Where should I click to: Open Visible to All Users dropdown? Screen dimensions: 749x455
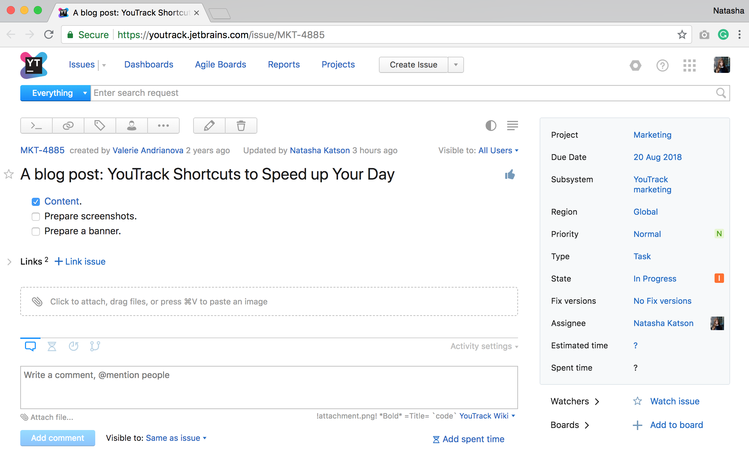(x=498, y=151)
